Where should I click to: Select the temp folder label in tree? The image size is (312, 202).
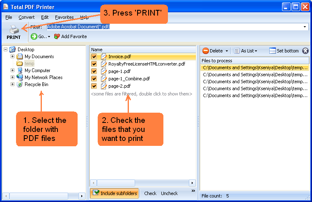[29, 64]
